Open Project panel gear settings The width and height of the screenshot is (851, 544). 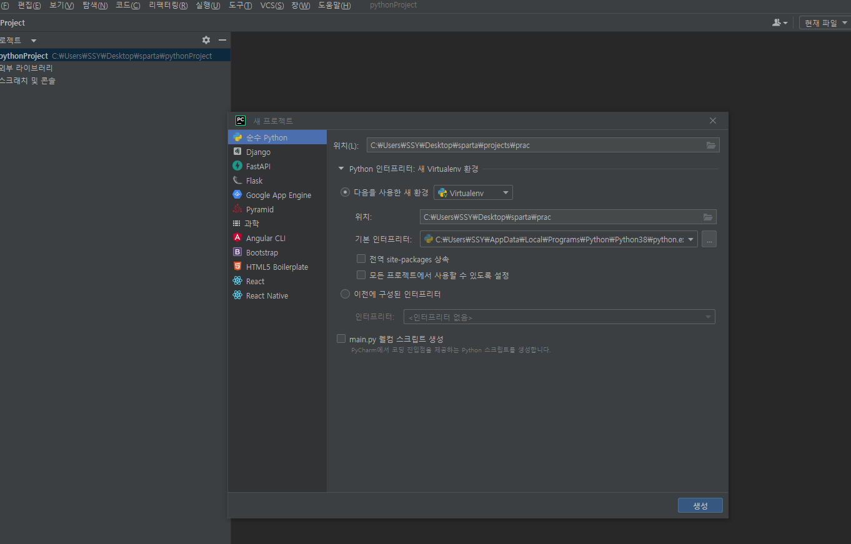pyautogui.click(x=206, y=40)
